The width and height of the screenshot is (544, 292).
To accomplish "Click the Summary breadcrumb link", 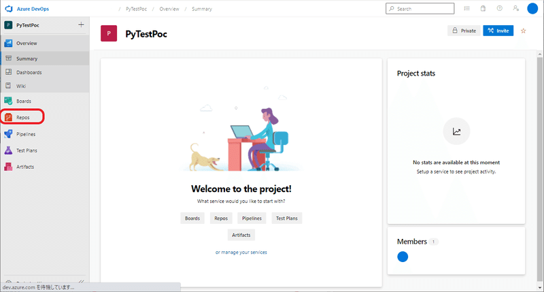I will point(202,9).
